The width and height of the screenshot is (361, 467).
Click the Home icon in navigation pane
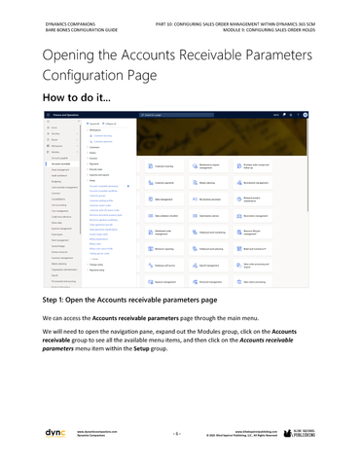tap(49, 127)
